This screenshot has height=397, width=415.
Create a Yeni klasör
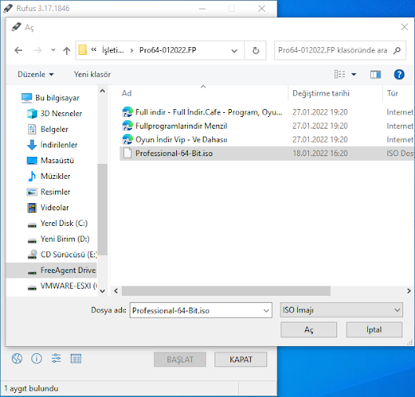pyautogui.click(x=92, y=75)
